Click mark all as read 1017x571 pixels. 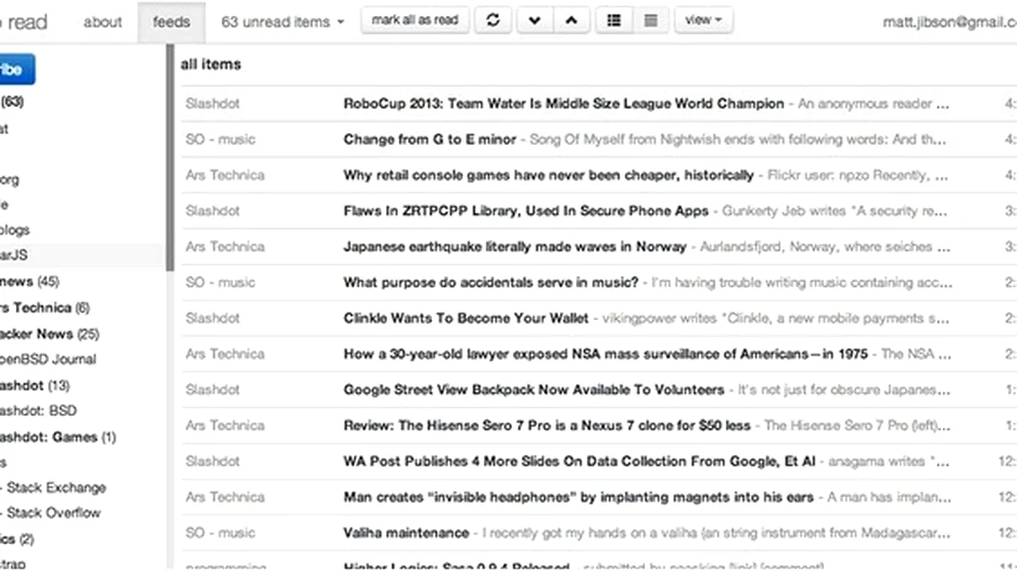click(x=415, y=19)
